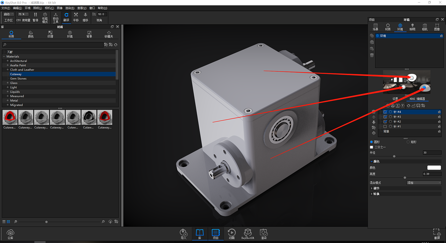Switch to the 照明 (lighting) tab

tap(412, 27)
